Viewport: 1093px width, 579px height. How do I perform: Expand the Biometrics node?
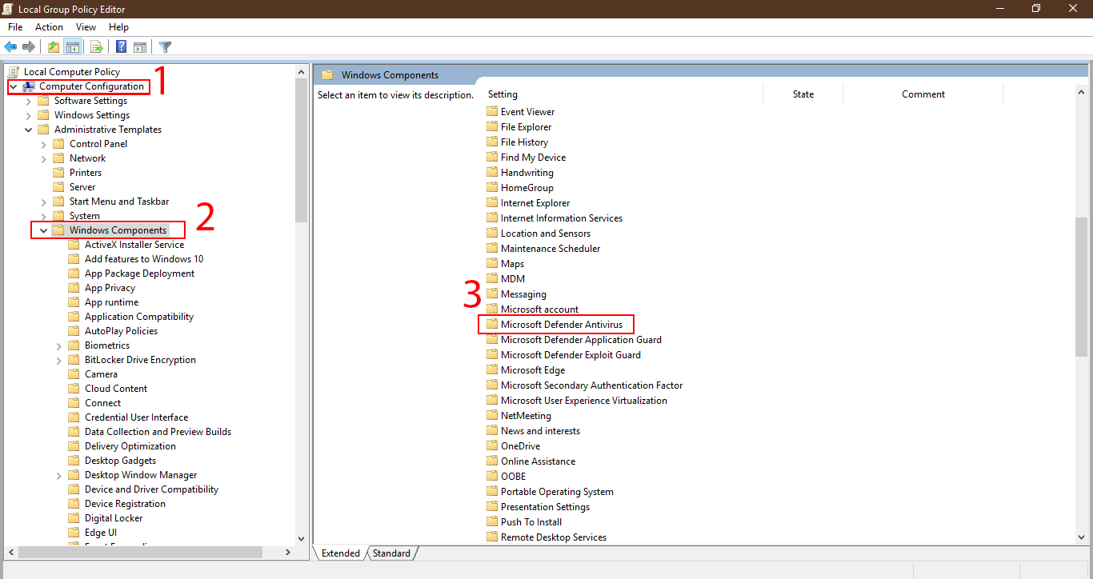click(x=59, y=345)
